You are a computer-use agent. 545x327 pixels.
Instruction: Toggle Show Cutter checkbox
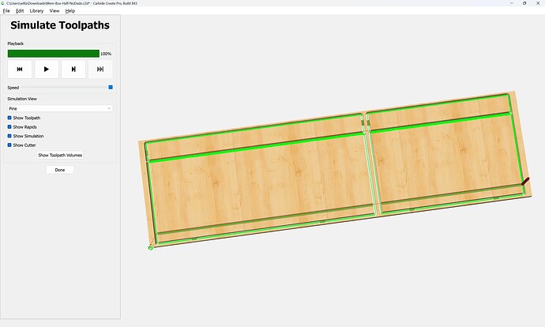pyautogui.click(x=9, y=145)
